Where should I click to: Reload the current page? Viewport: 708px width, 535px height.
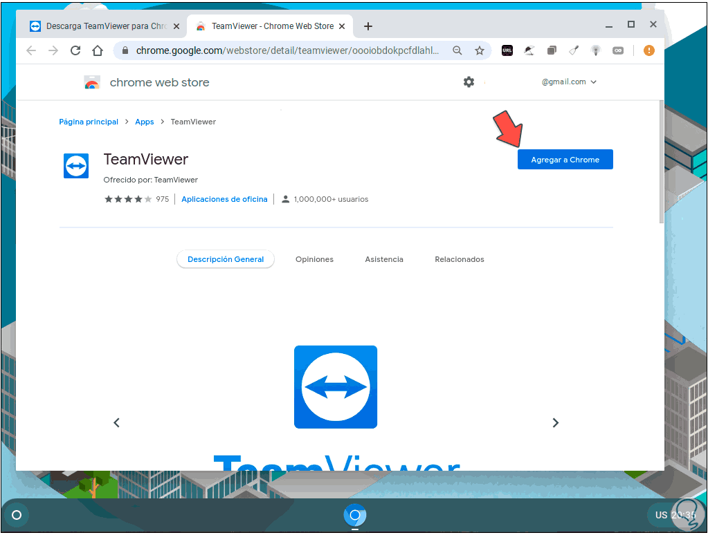coord(75,50)
